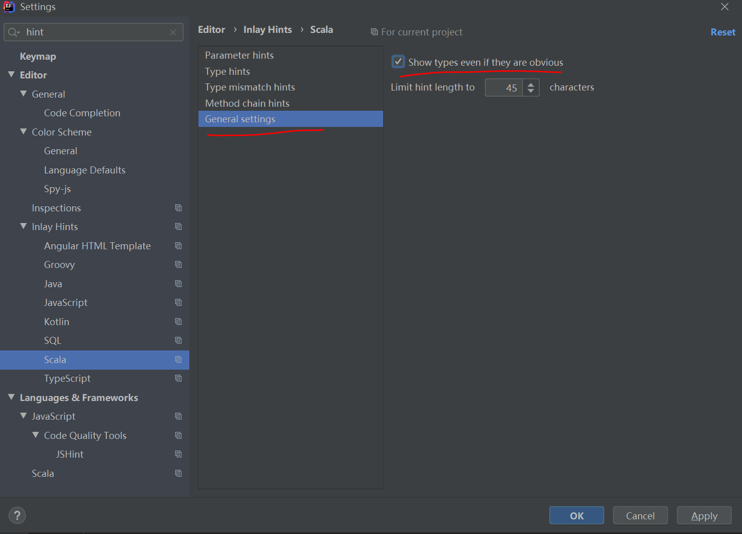742x534 pixels.
Task: Click the project-scope icon beside Kotlin
Action: (x=179, y=322)
